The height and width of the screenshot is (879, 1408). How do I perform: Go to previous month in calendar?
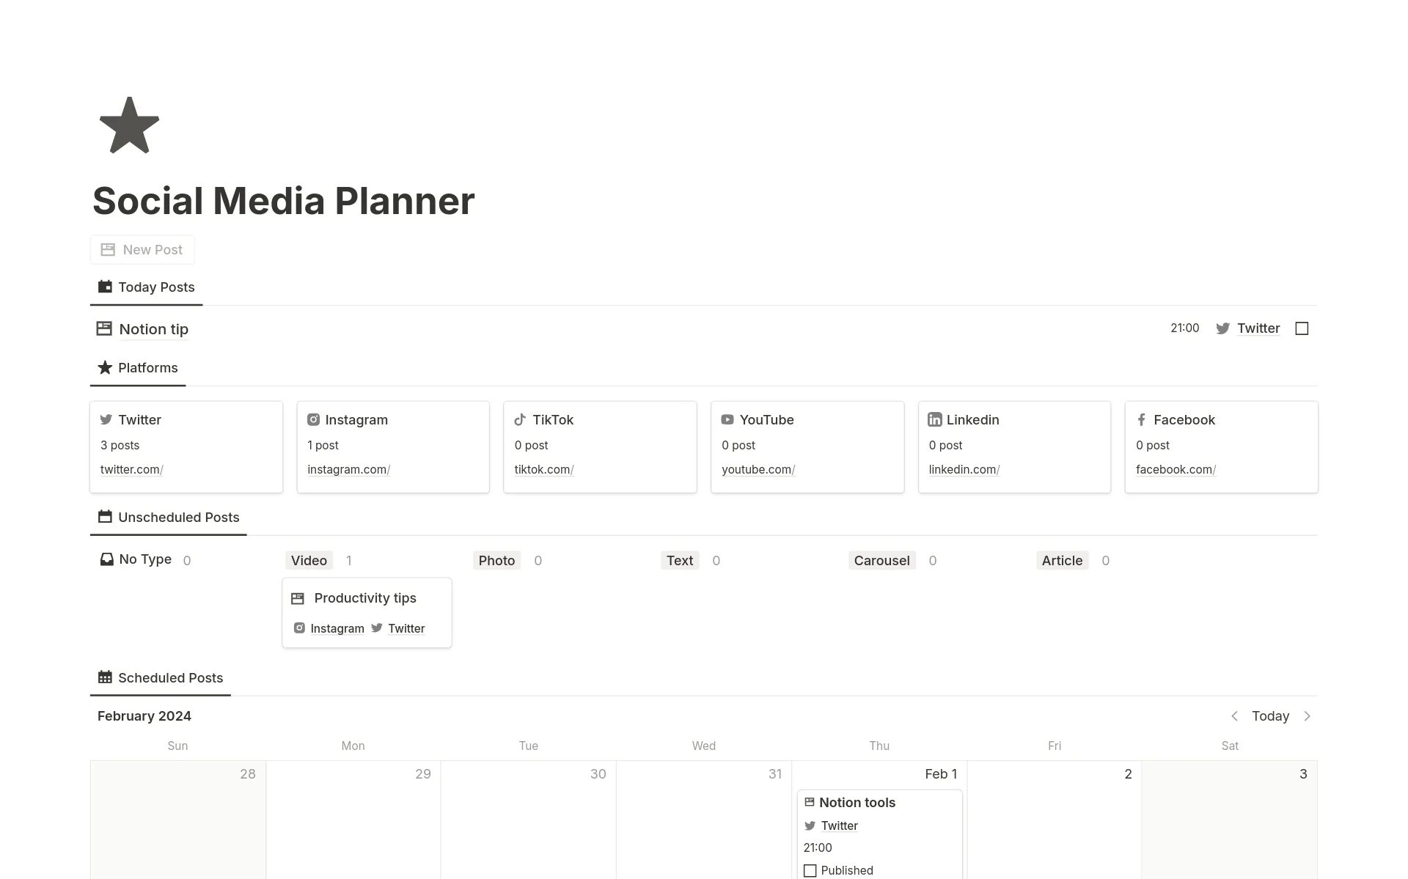tap(1234, 716)
